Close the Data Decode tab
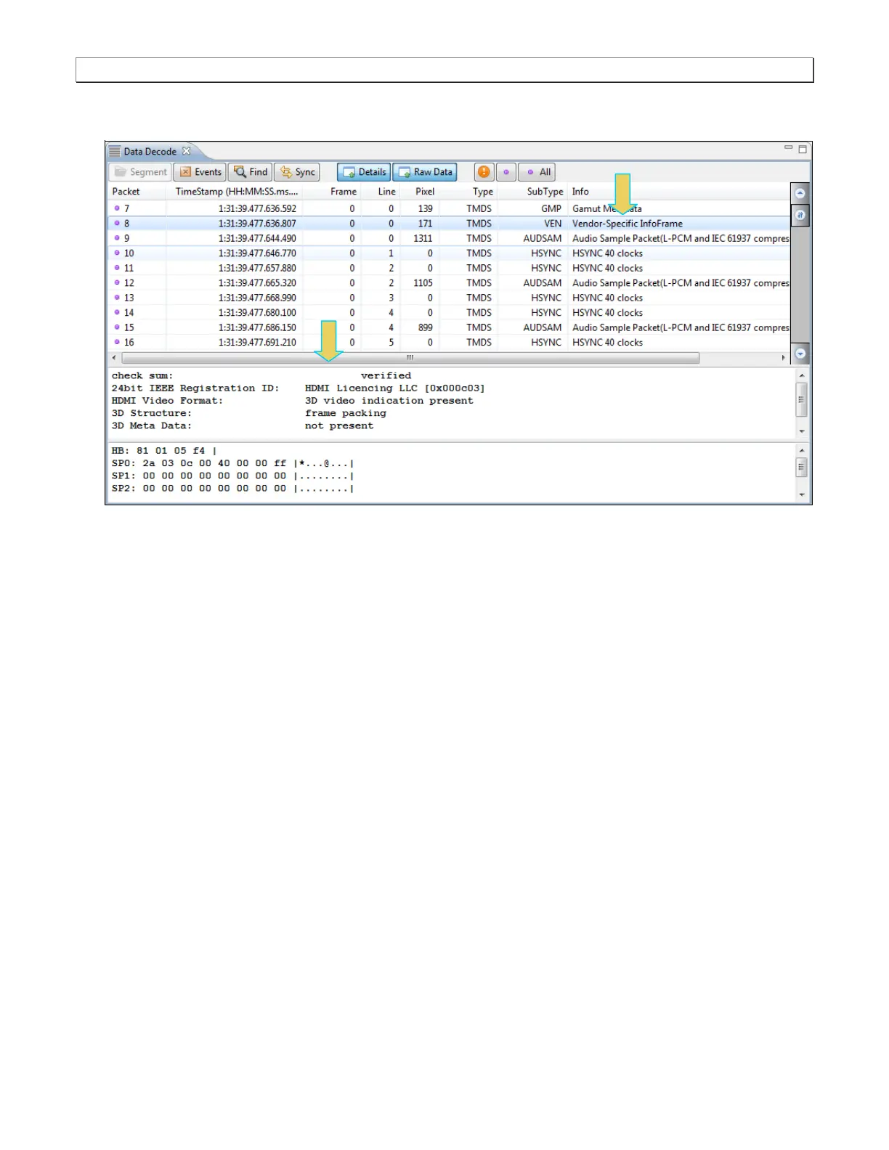This screenshot has width=889, height=1150. coord(187,151)
